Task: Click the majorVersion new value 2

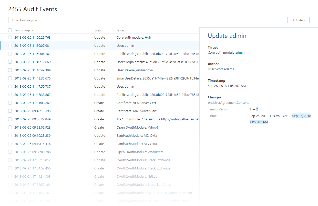Action: tap(257, 109)
